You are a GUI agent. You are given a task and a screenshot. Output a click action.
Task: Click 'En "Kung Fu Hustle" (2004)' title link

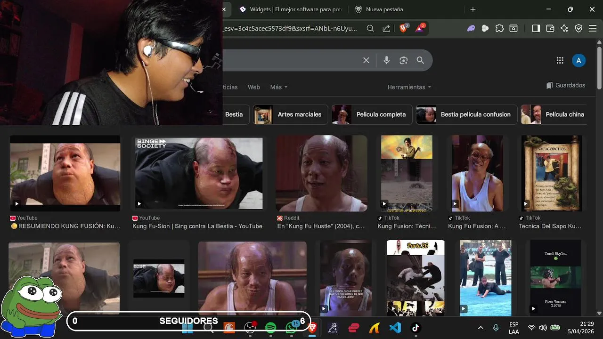point(321,226)
